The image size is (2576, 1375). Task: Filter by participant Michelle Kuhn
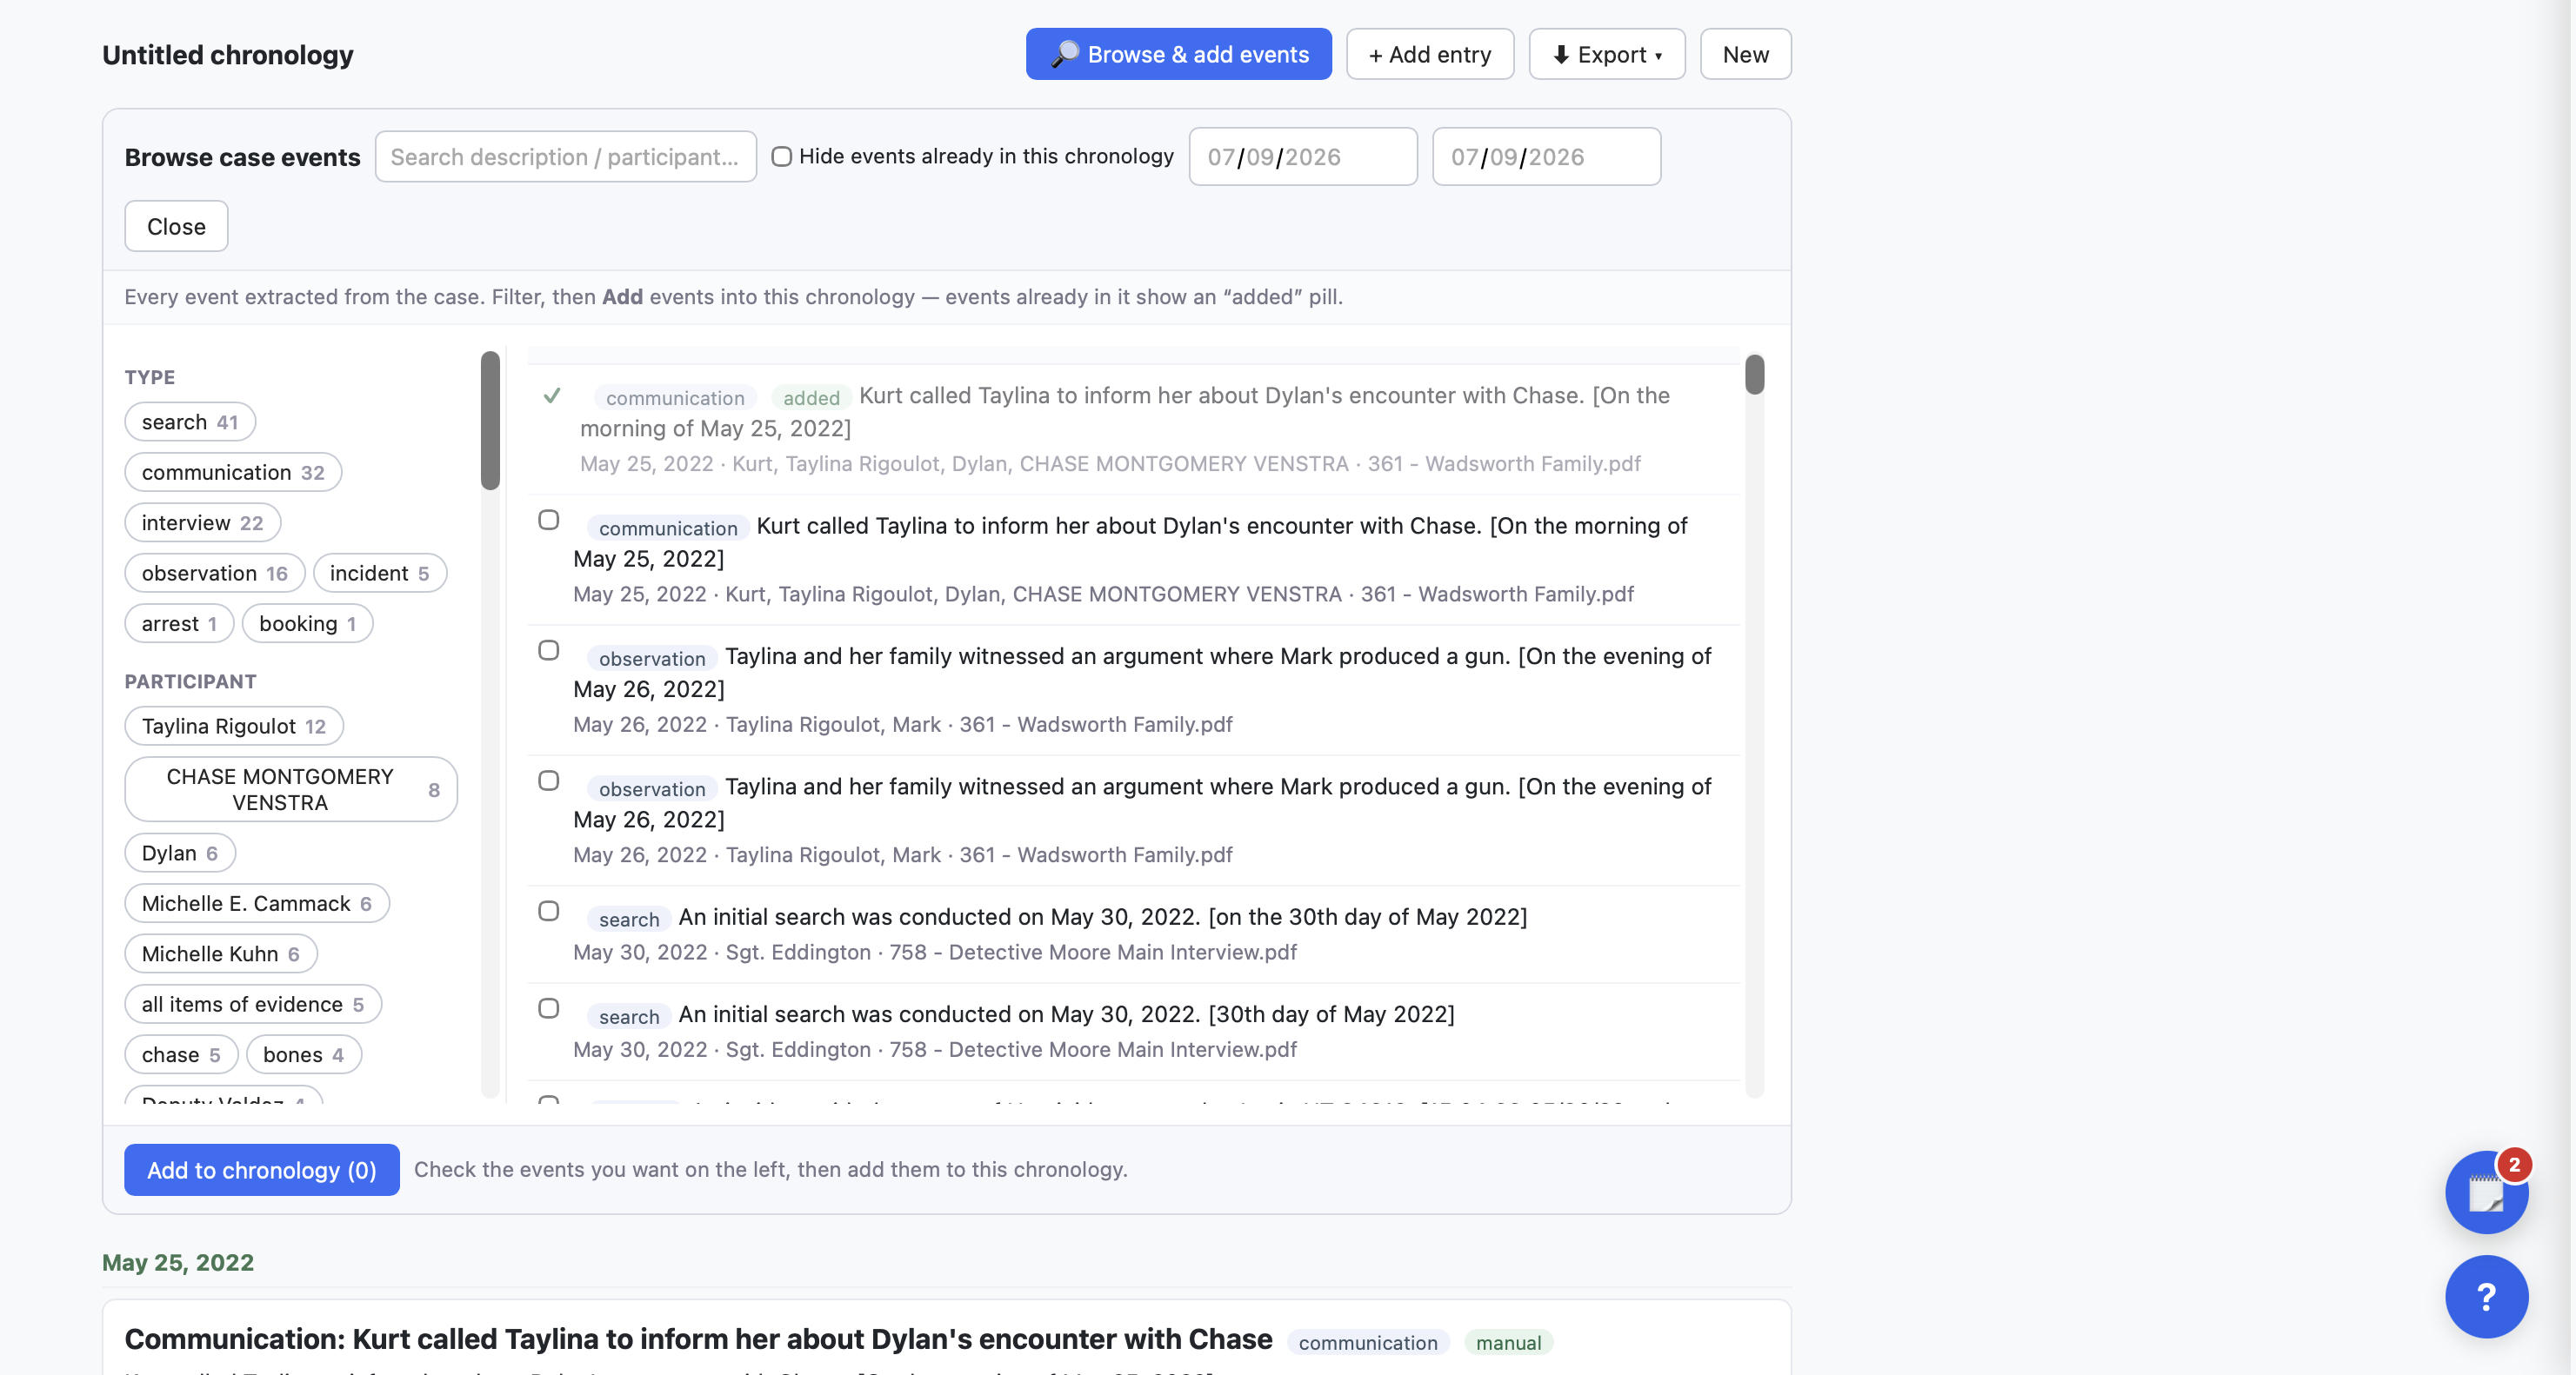[221, 953]
